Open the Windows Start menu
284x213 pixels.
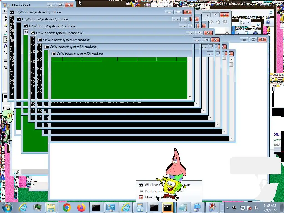tap(7, 207)
